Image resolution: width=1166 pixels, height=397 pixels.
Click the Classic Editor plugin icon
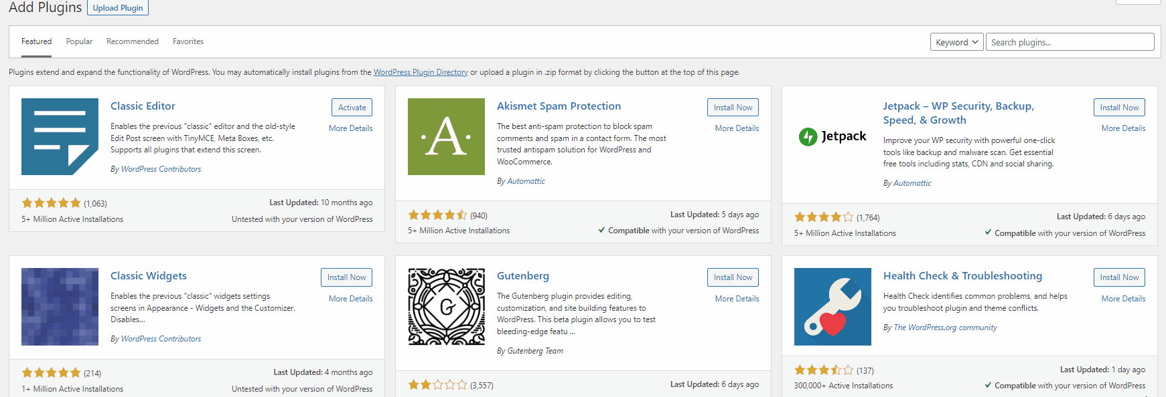tap(60, 136)
